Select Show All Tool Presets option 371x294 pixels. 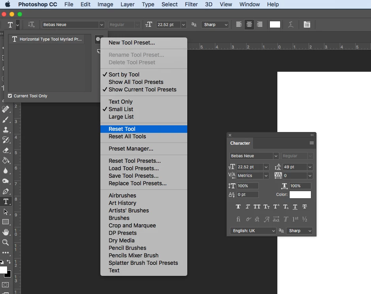coord(144,82)
